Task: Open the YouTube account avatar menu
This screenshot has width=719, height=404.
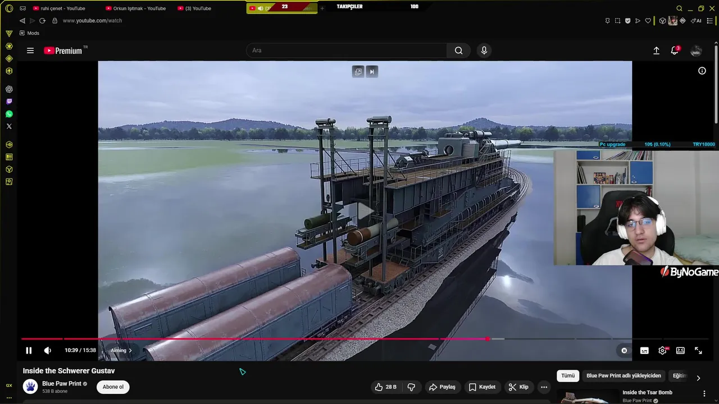Action: click(696, 50)
